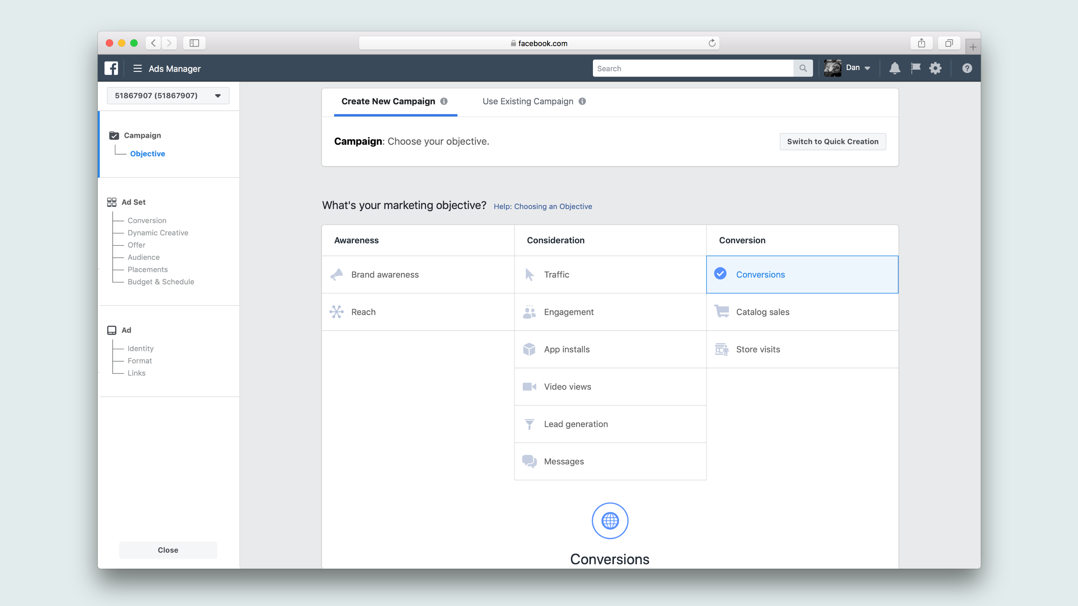Screen dimensions: 1078x606
Task: Select Links under the Ad section
Action: pos(136,373)
